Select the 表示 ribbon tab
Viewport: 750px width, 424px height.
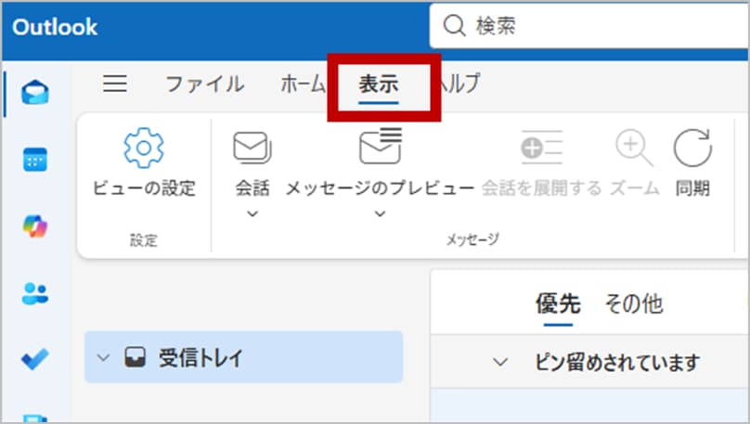coord(379,84)
